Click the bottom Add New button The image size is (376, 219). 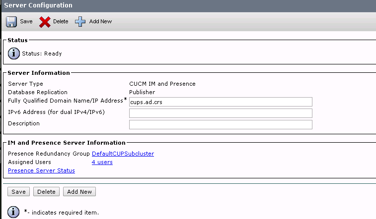tap(79, 192)
